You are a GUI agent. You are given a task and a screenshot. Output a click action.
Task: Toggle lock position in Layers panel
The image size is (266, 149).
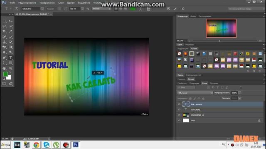coord(199,99)
